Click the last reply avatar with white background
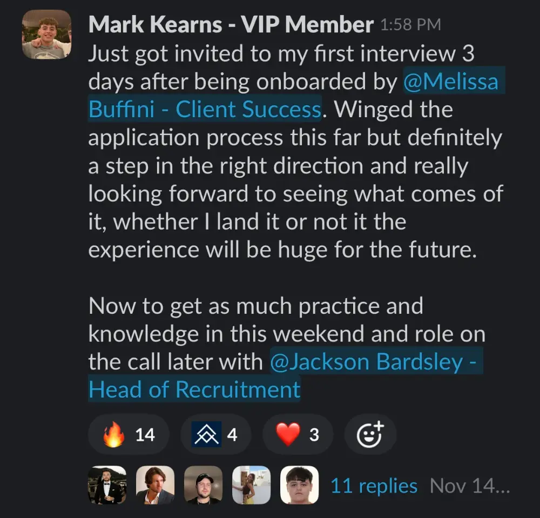 pos(299,485)
